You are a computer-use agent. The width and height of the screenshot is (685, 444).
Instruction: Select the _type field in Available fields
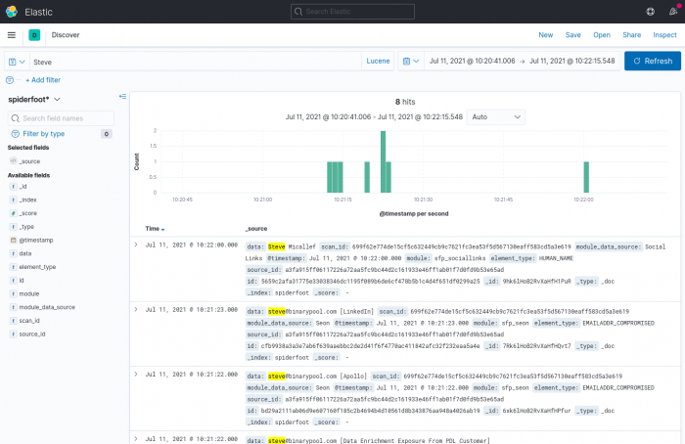[x=26, y=227]
